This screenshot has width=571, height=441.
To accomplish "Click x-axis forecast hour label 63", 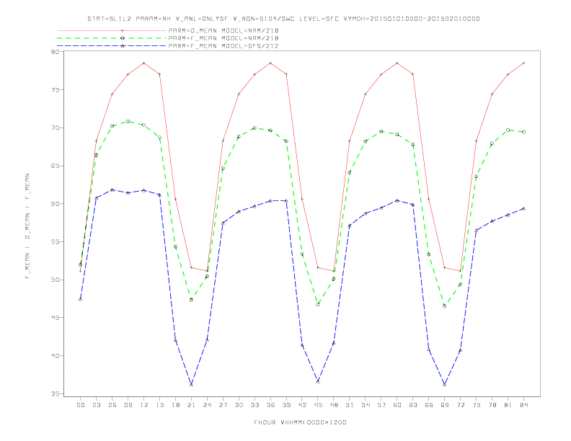I will [413, 405].
